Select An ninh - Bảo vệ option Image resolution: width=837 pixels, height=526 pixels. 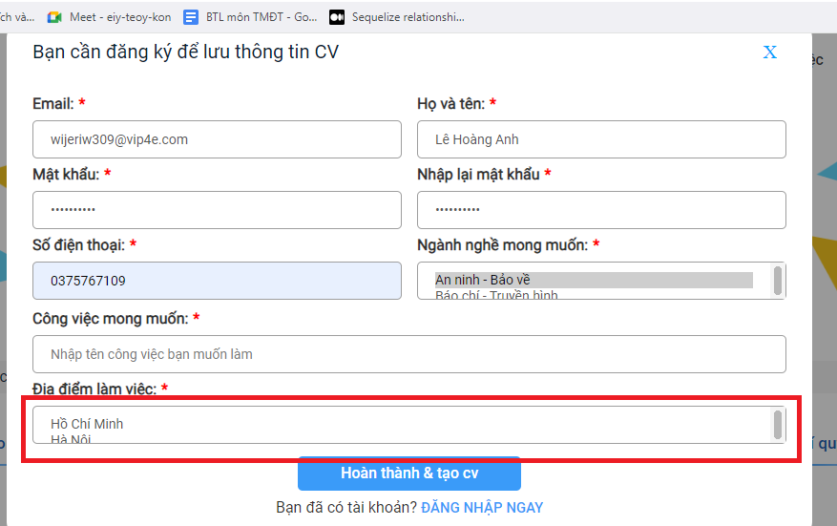(x=592, y=280)
